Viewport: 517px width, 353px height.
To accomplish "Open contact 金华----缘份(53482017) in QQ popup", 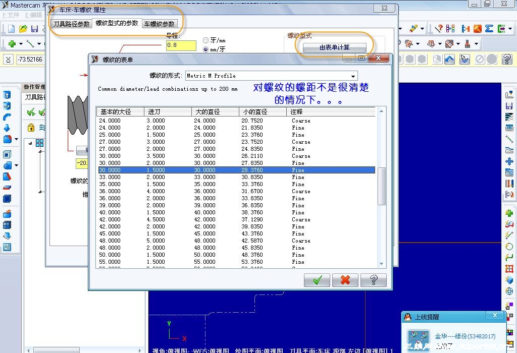I will point(465,336).
